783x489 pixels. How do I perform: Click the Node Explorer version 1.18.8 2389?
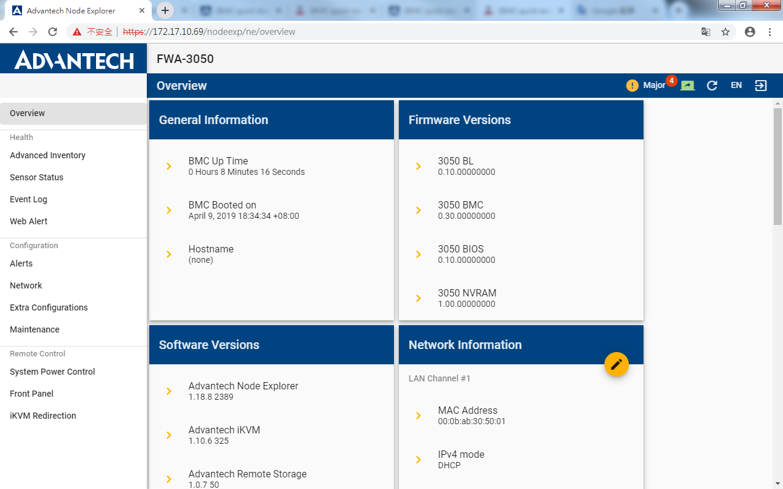[211, 397]
